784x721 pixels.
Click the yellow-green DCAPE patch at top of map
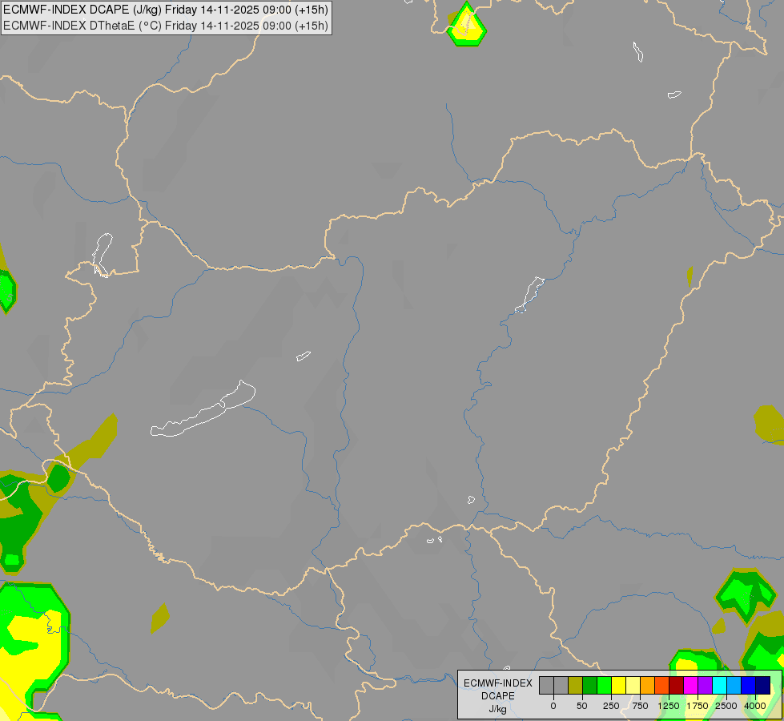coord(467,25)
